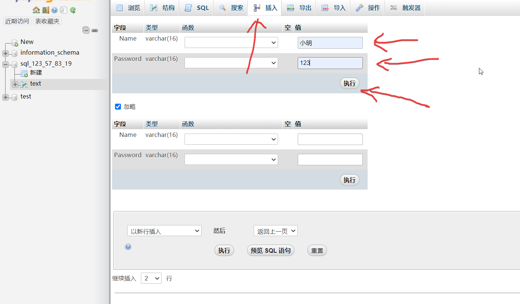The height and width of the screenshot is (304, 520).
Task: Click 执行 button under first row form
Action: [350, 83]
